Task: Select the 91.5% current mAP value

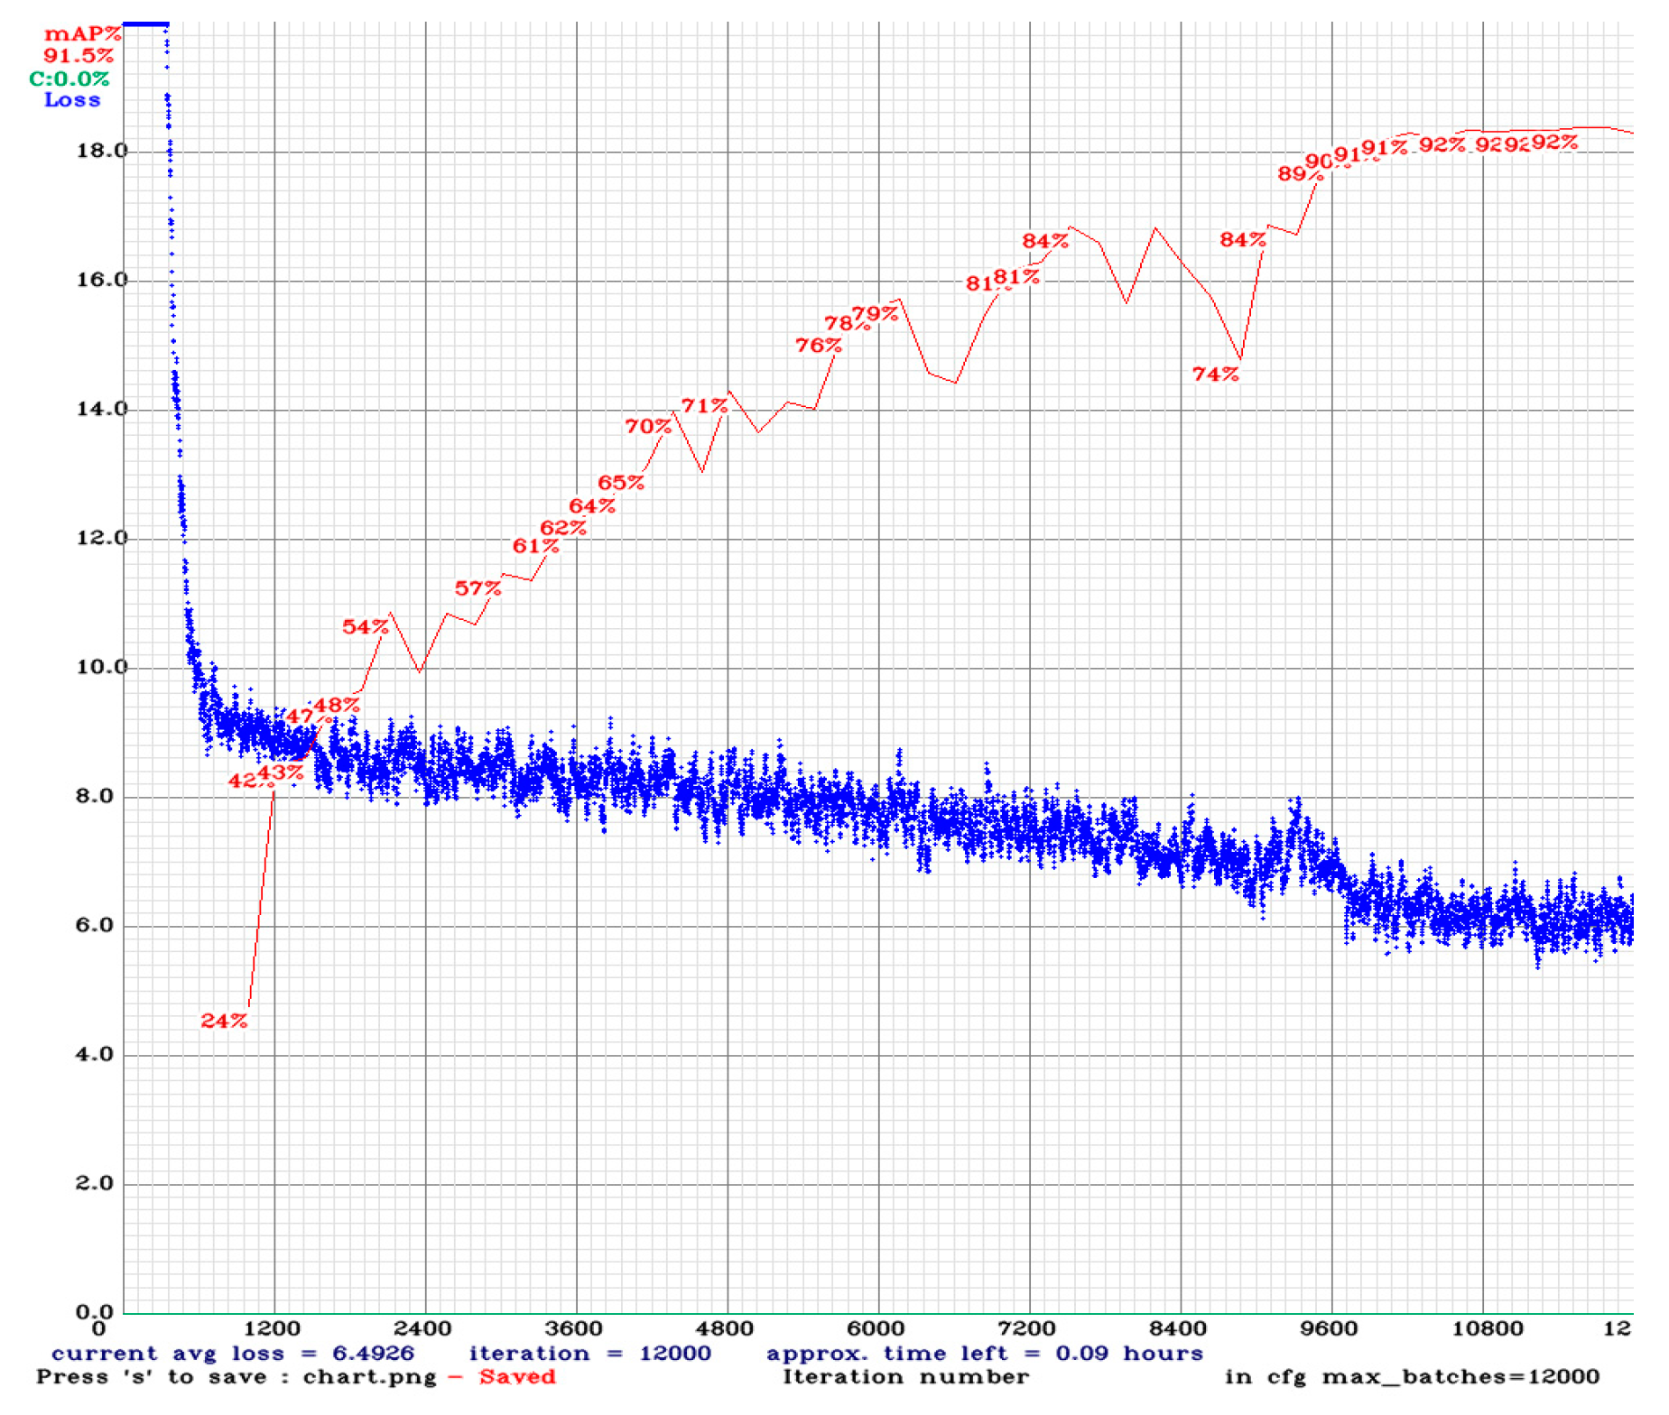Action: click(x=79, y=56)
